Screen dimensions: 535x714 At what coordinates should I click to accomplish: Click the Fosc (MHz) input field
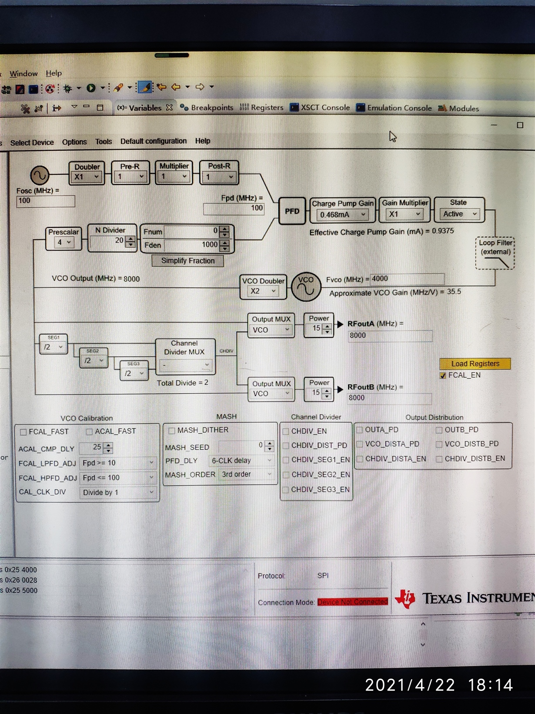46,201
